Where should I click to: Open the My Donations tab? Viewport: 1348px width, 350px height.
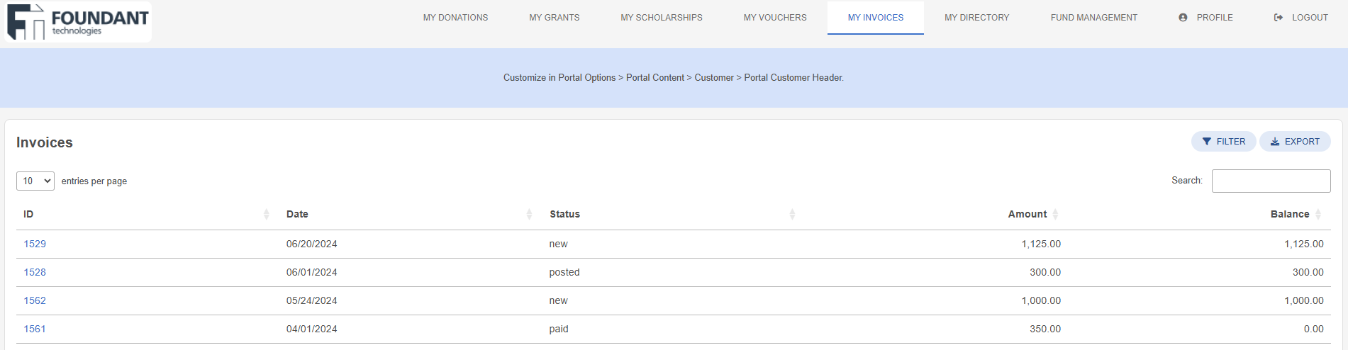tap(455, 18)
